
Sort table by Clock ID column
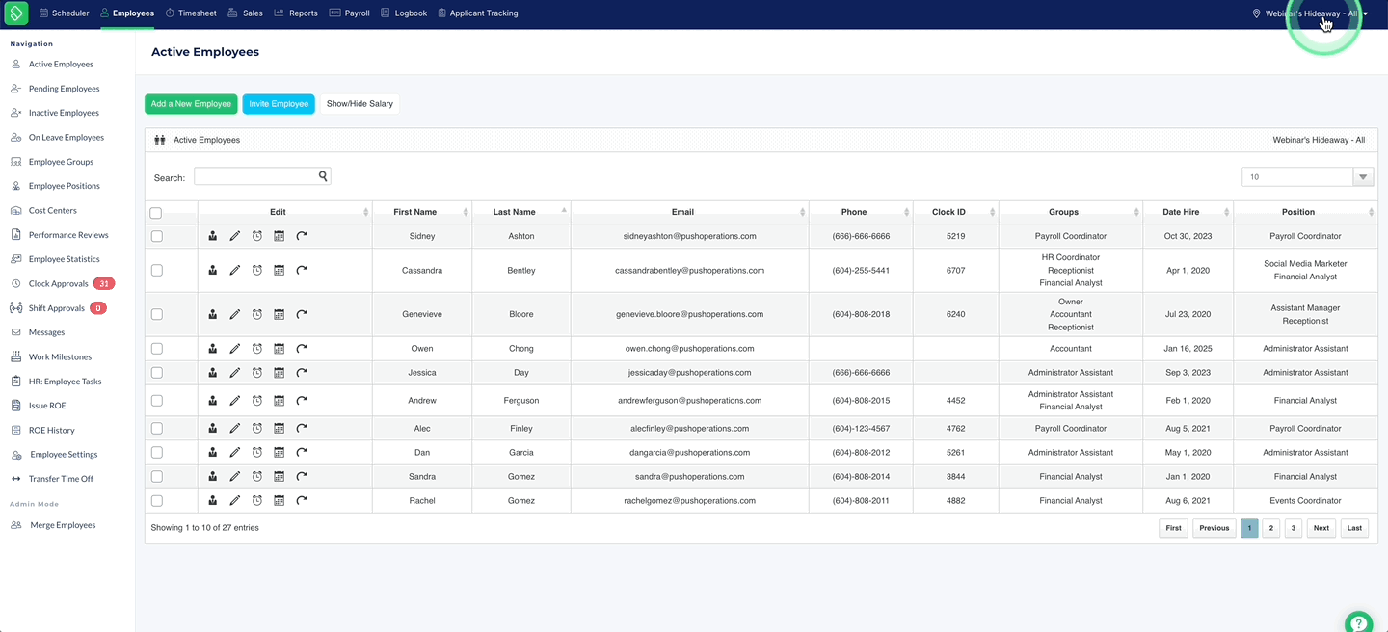(956, 212)
